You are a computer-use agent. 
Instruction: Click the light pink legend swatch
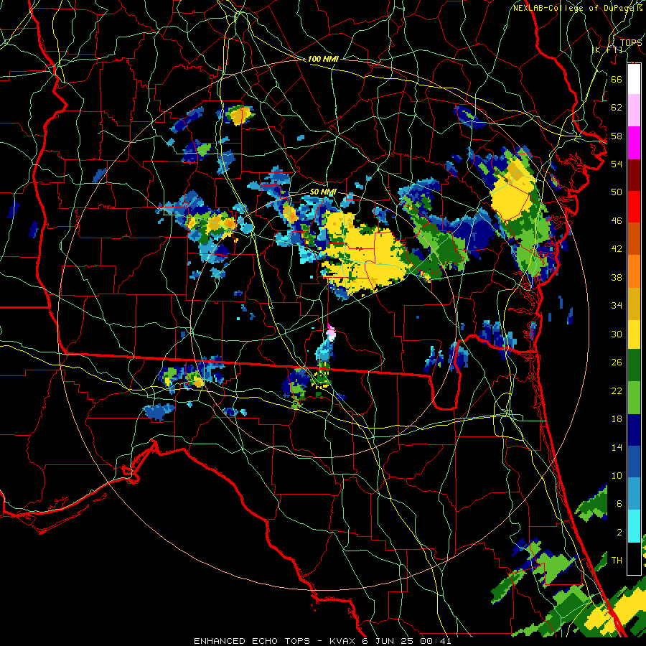click(x=634, y=110)
